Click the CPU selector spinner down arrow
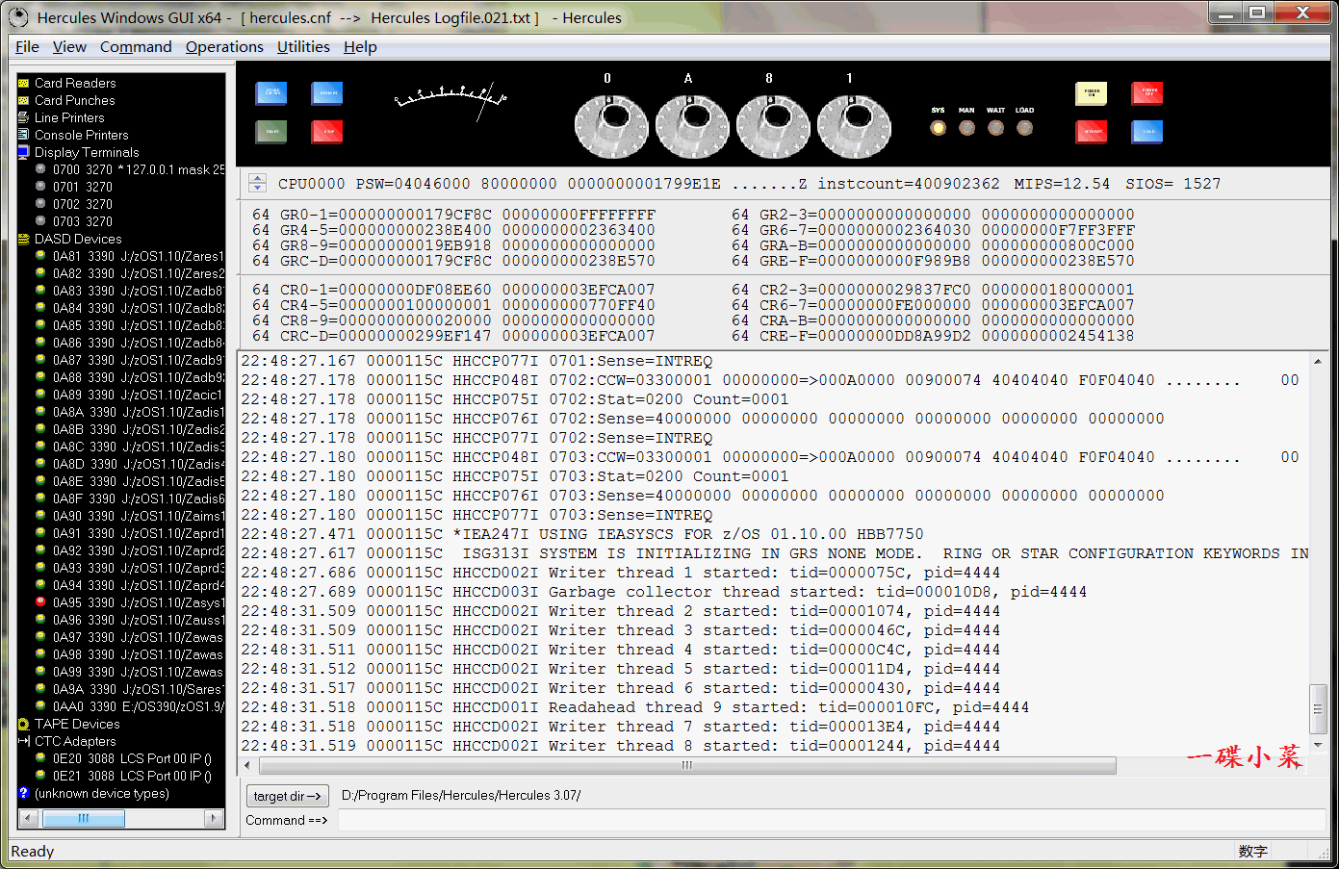 [x=257, y=188]
